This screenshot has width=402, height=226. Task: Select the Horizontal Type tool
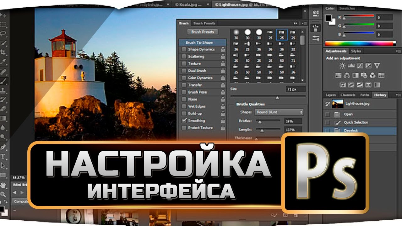[3, 156]
